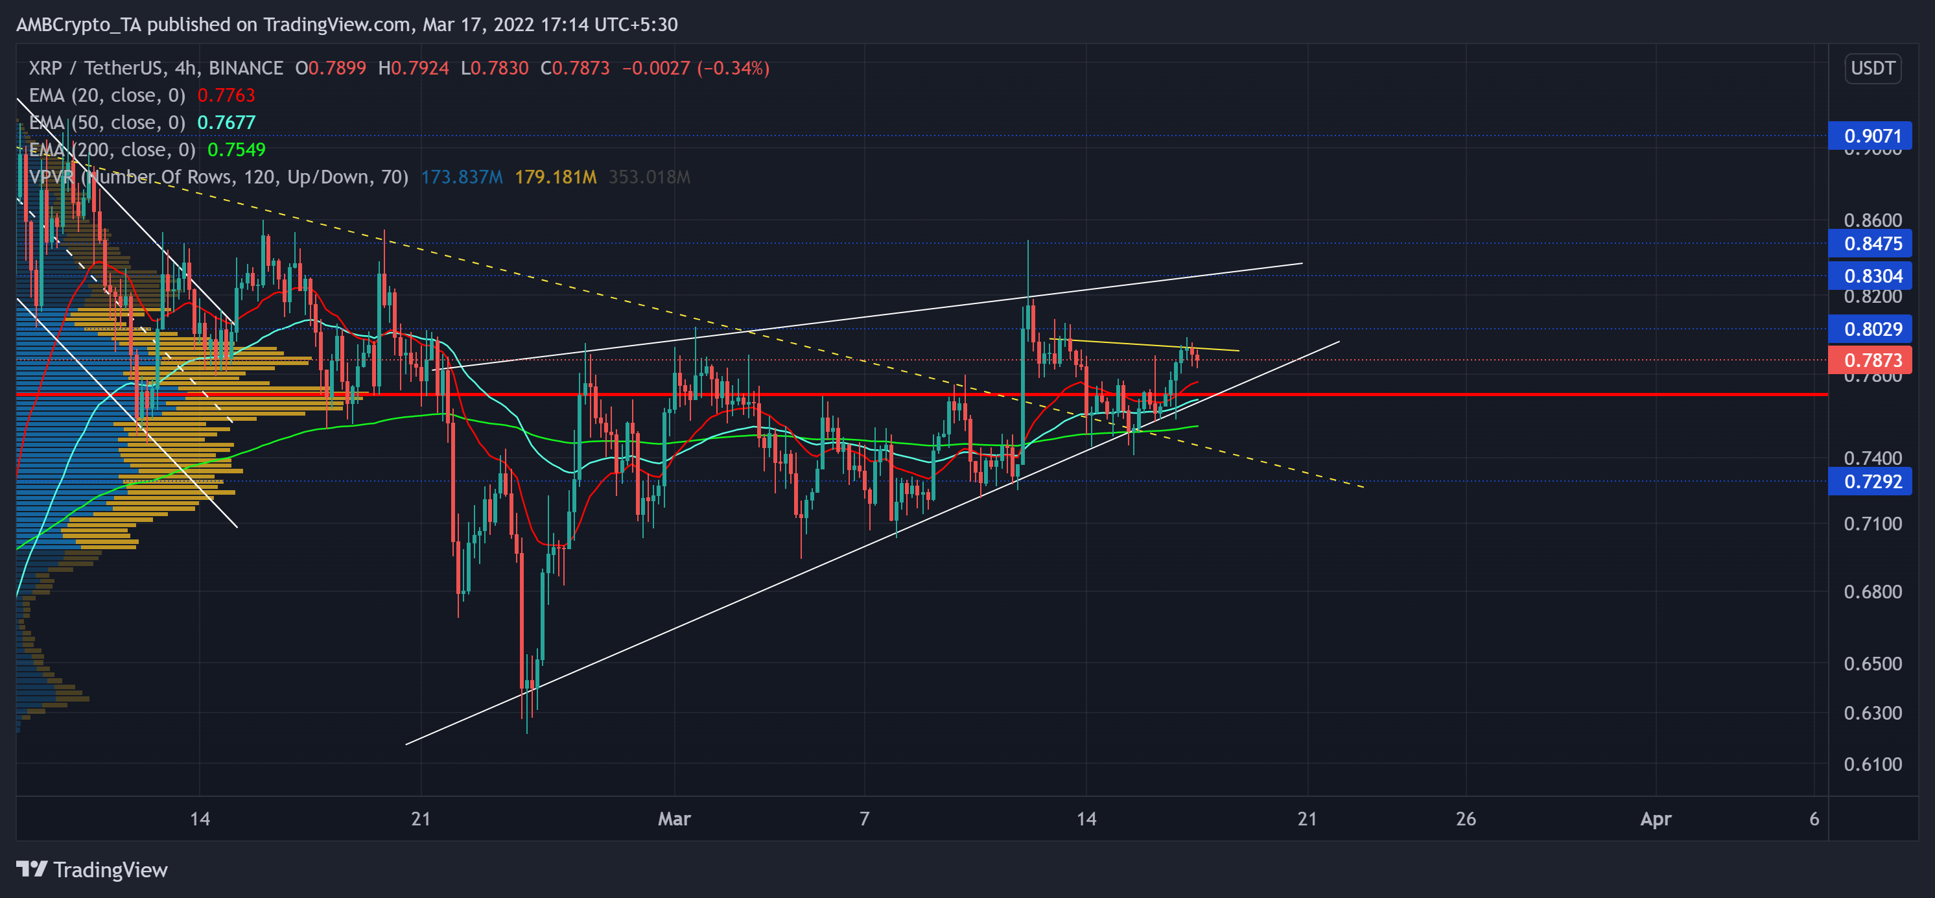Screen dimensions: 1935x898
Task: Click the price change -0.0027 (-0.34%) value
Action: point(696,68)
